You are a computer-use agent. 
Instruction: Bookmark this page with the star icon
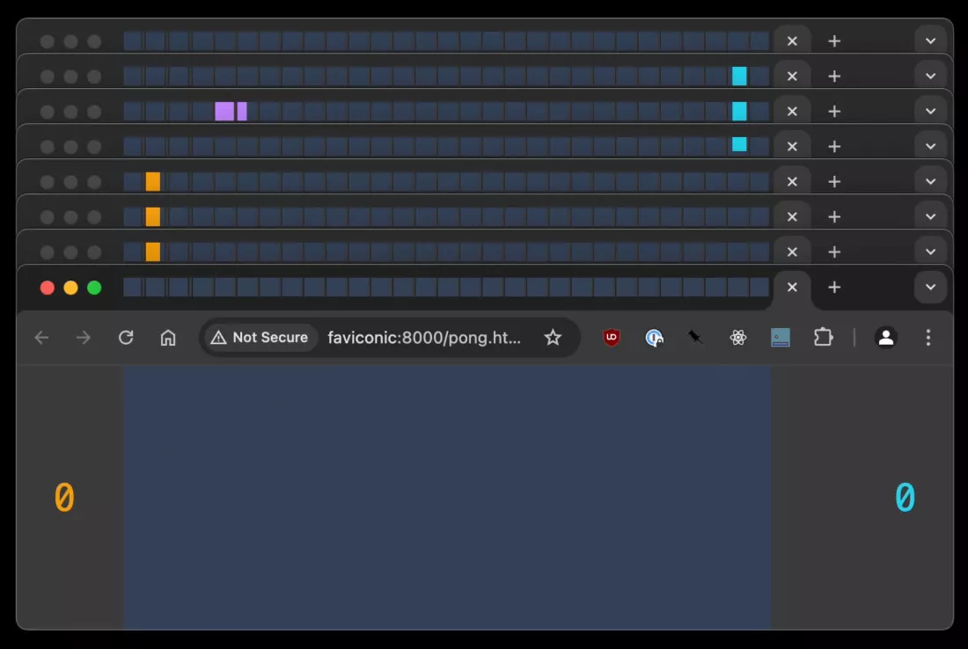(x=553, y=337)
